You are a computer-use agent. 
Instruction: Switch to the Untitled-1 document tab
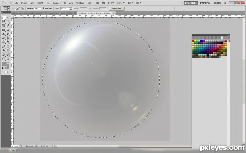click(95, 13)
